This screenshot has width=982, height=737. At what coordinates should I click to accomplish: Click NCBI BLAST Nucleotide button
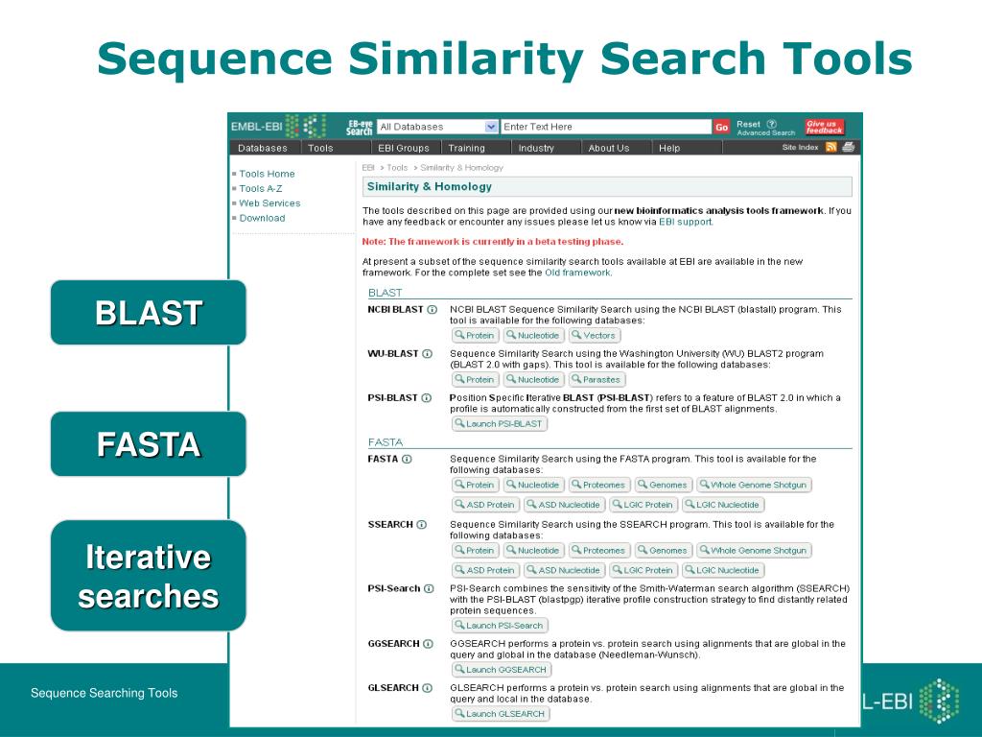[x=533, y=335]
